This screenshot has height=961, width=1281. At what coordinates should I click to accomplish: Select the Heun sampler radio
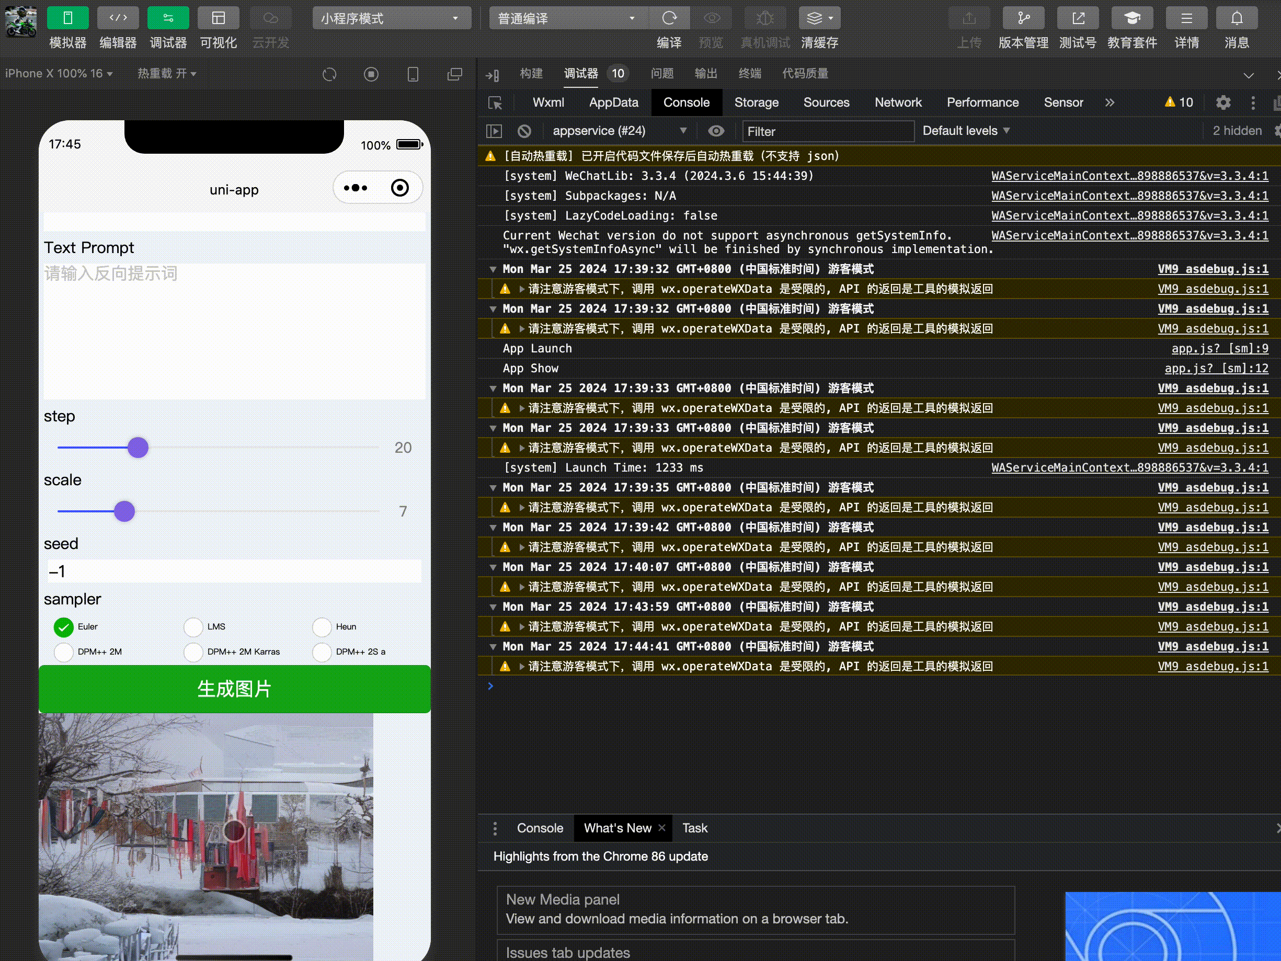click(322, 627)
